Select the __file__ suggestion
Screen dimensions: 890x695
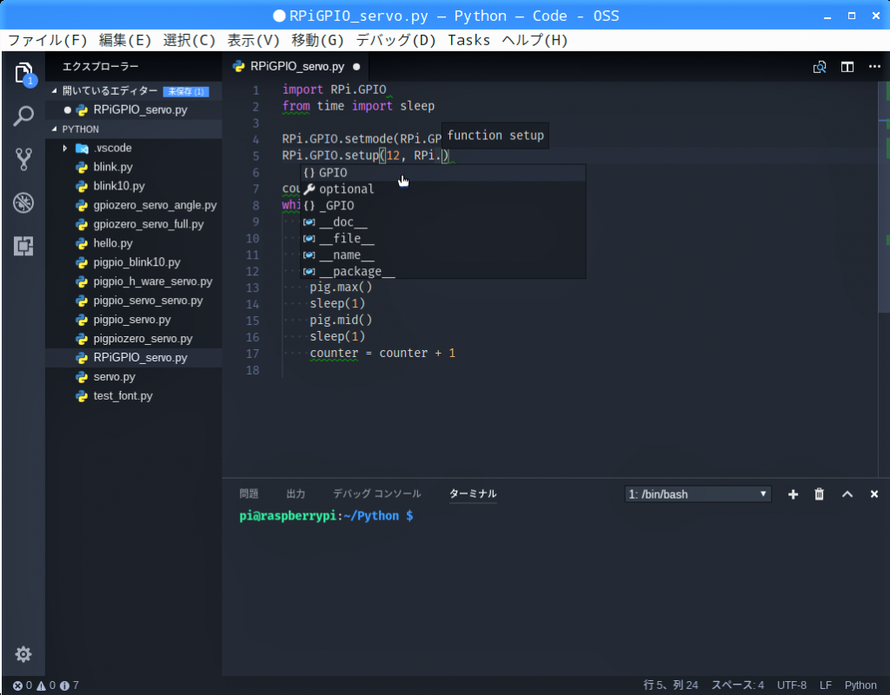point(442,238)
